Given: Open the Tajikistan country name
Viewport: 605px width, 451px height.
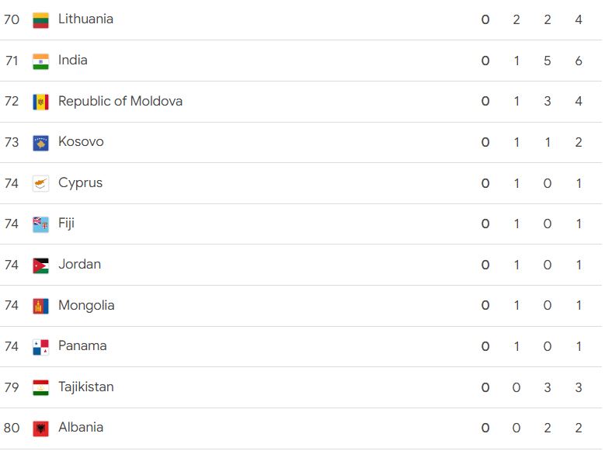Looking at the screenshot, I should 86,387.
